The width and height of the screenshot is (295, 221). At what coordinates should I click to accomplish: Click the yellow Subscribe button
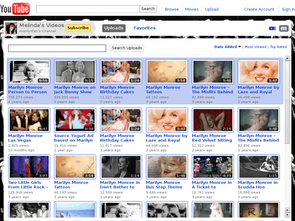(x=78, y=28)
